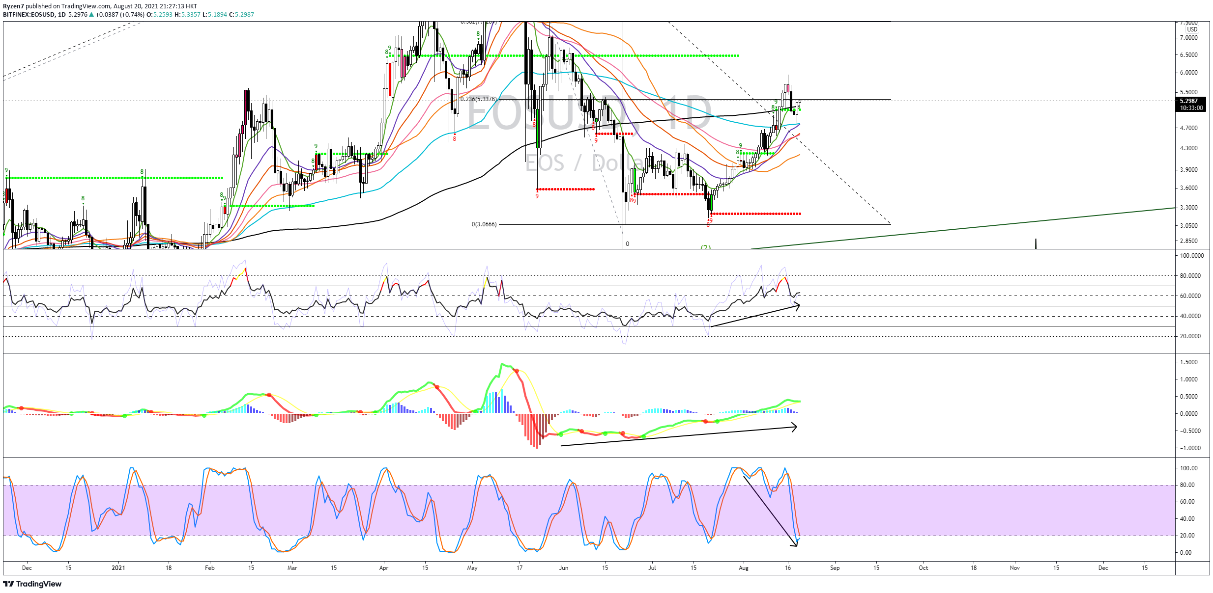
Task: Click the 3.9000 price axis label
Action: click(x=1189, y=170)
